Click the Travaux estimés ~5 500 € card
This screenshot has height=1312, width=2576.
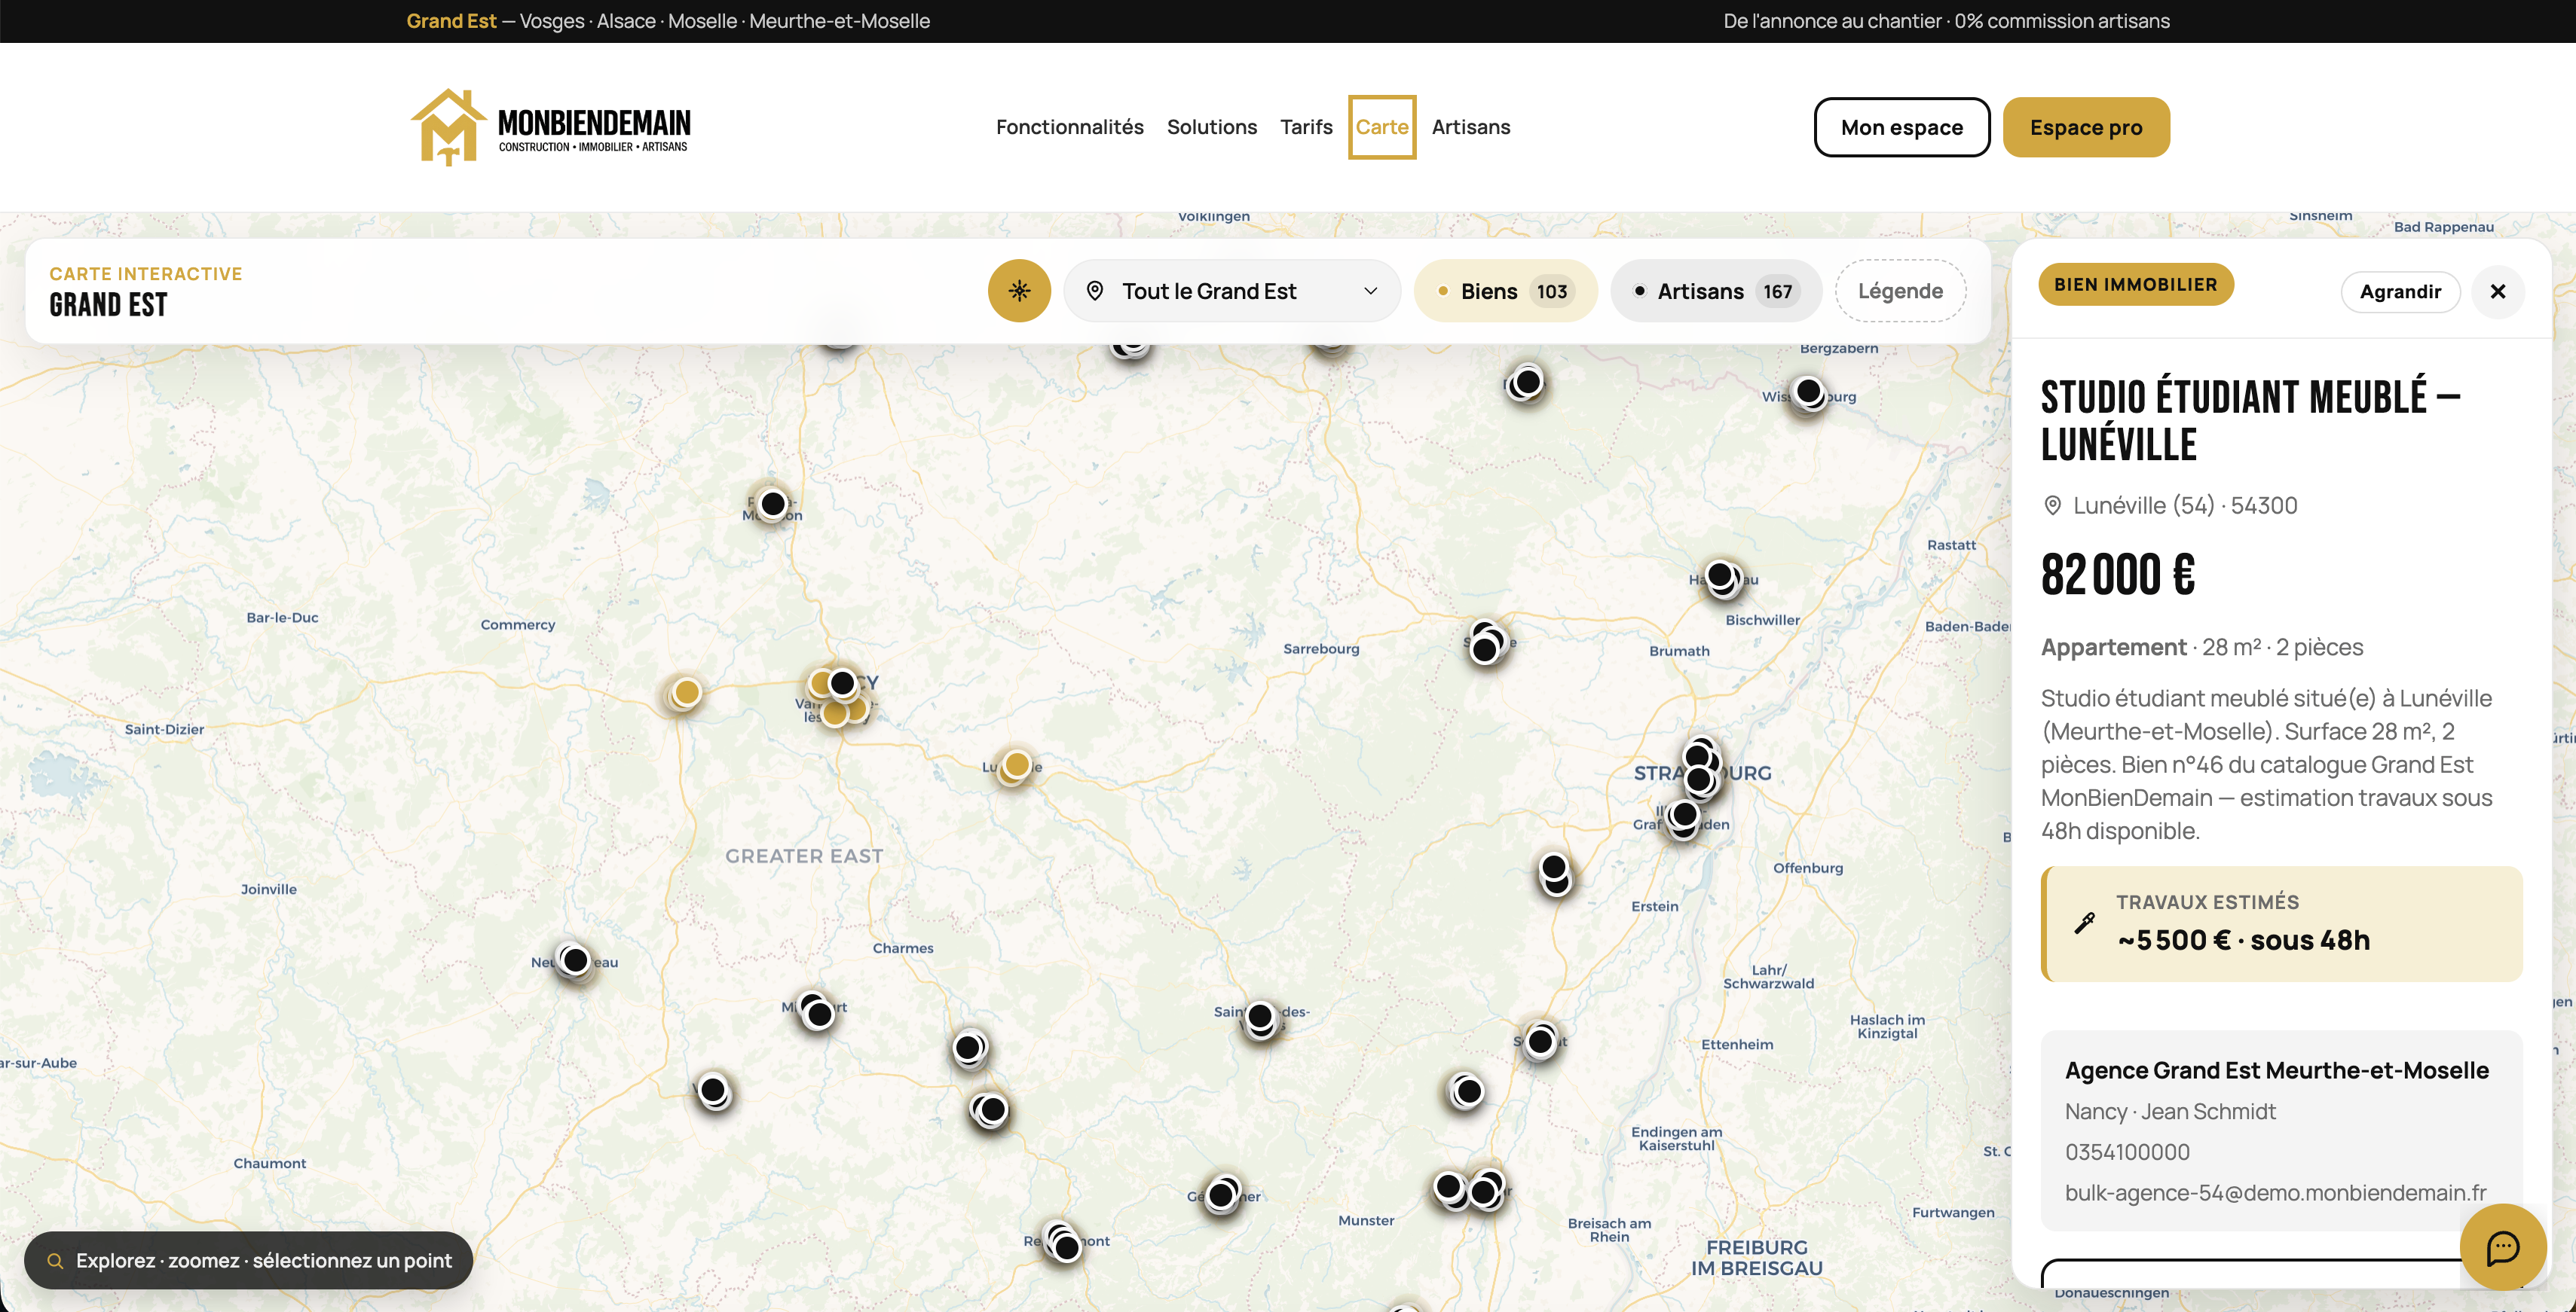2281,923
